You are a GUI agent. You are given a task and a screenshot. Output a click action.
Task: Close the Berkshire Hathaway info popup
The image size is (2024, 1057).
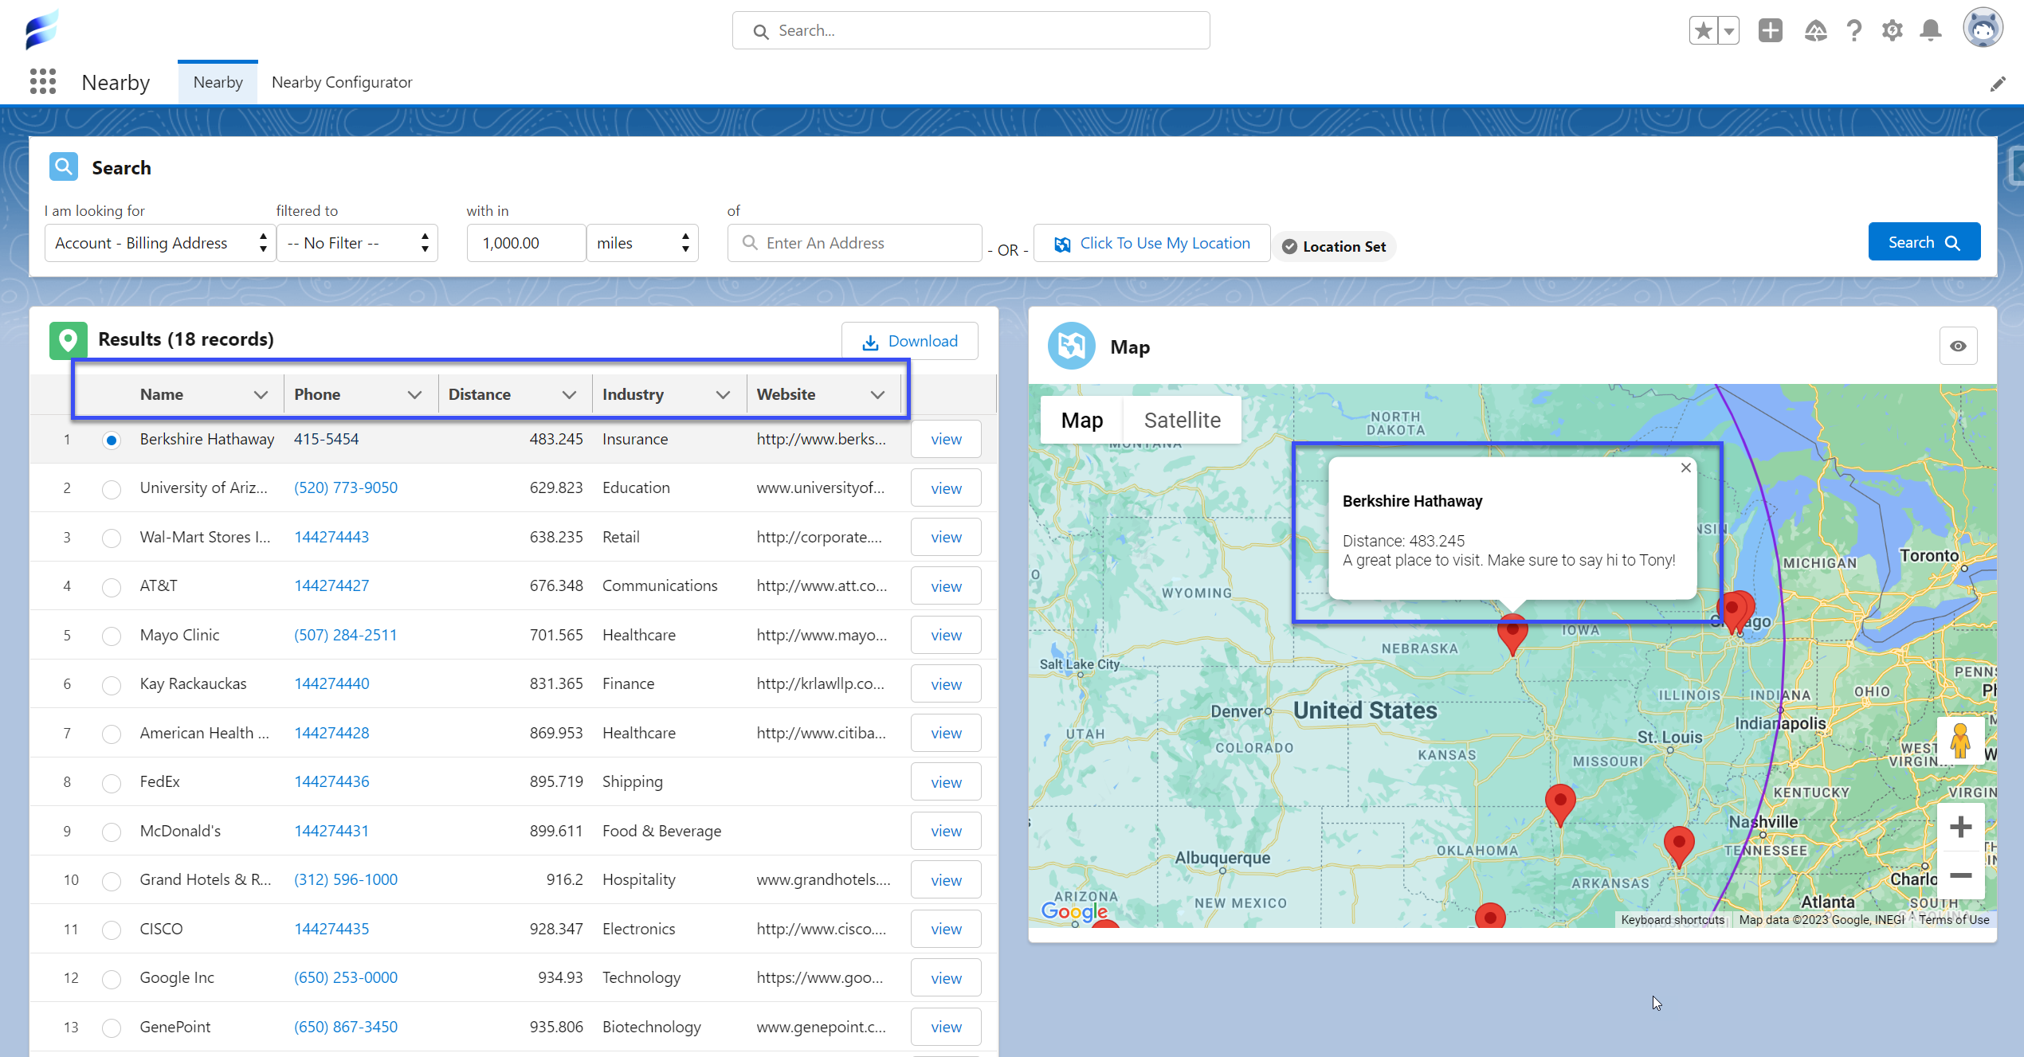(1685, 468)
